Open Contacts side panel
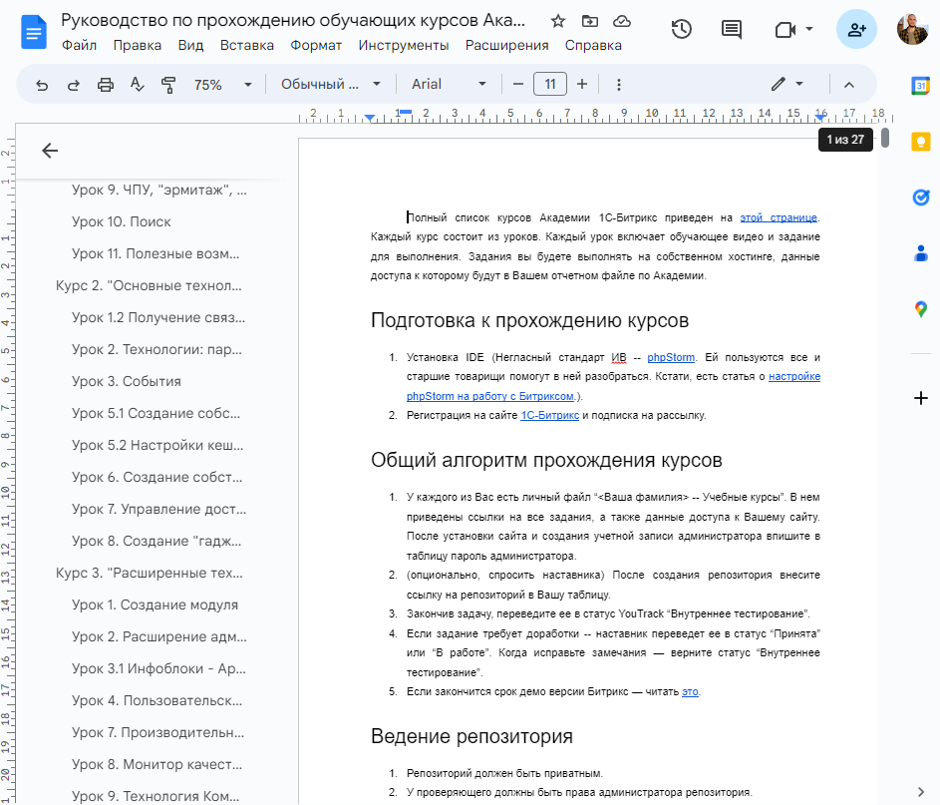Image resolution: width=940 pixels, height=805 pixels. 921,253
